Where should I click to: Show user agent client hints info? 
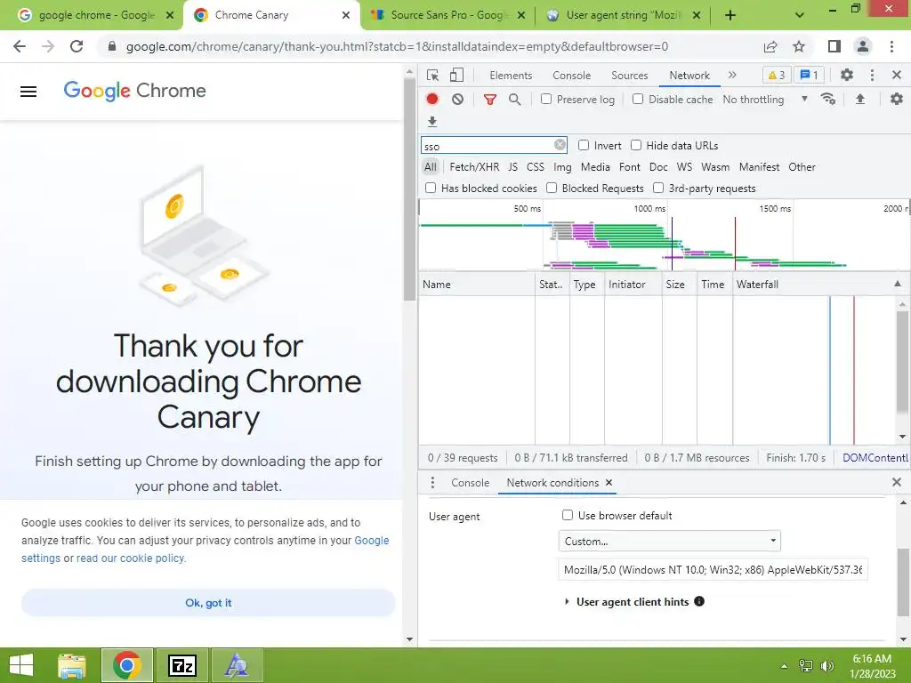699,601
